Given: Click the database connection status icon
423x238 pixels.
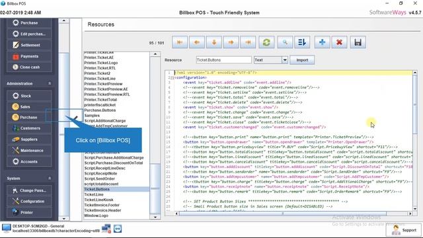Looking at the screenshot, I should pyautogui.click(x=106, y=229).
